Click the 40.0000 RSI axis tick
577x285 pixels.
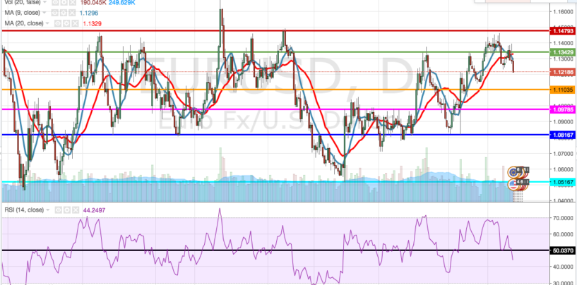point(563,267)
